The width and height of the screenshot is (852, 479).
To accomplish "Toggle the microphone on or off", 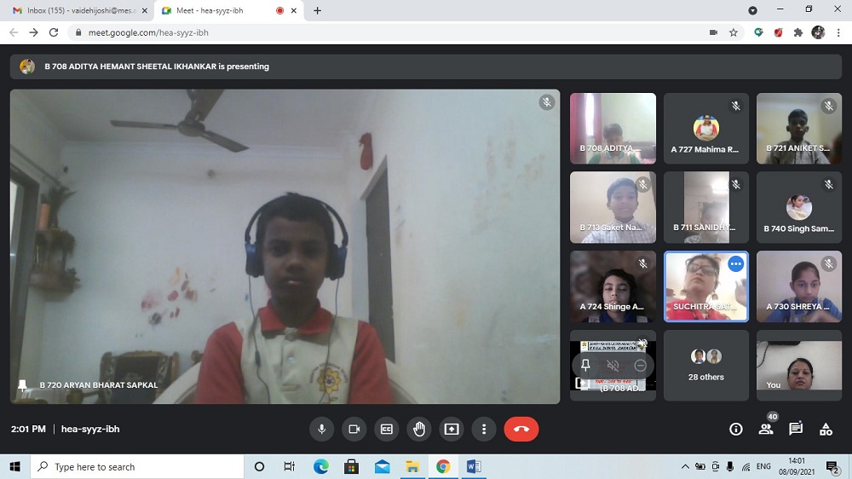I will pos(322,429).
